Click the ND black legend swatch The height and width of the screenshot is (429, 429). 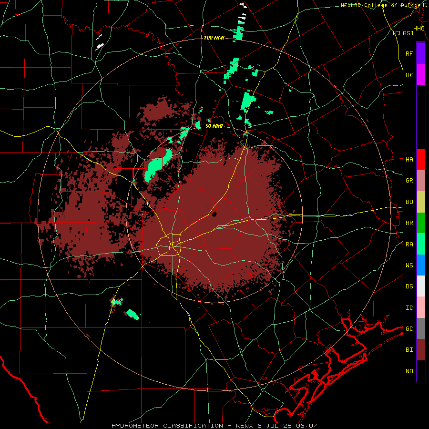[421, 371]
